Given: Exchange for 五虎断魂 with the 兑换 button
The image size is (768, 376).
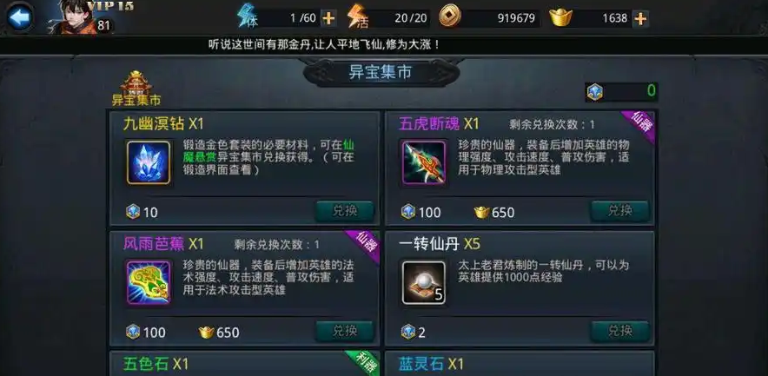Looking at the screenshot, I should pos(620,211).
